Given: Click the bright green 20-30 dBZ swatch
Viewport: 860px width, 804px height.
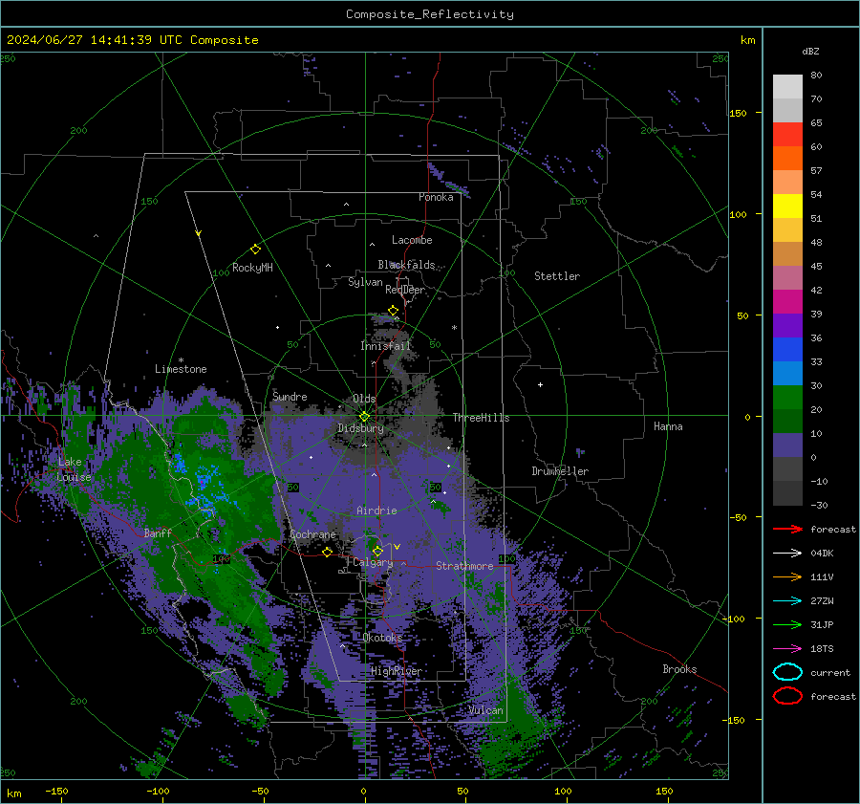Looking at the screenshot, I should [787, 398].
